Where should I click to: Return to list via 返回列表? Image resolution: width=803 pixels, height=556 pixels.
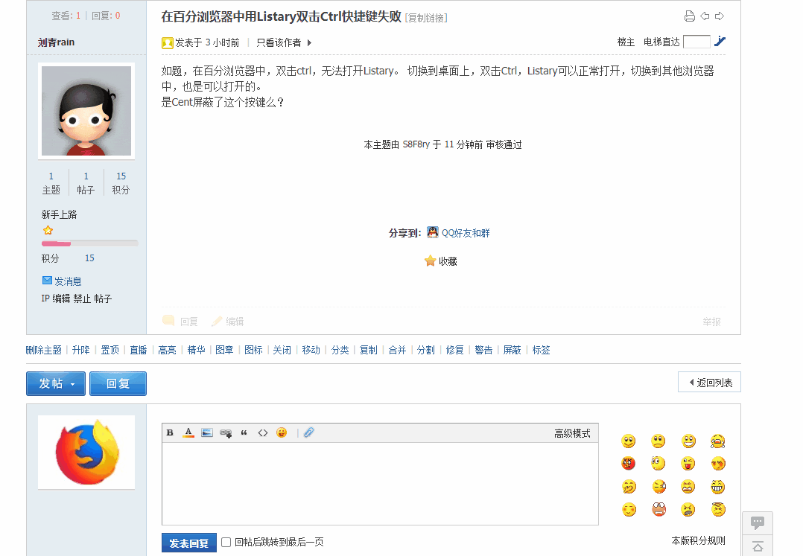coord(709,382)
